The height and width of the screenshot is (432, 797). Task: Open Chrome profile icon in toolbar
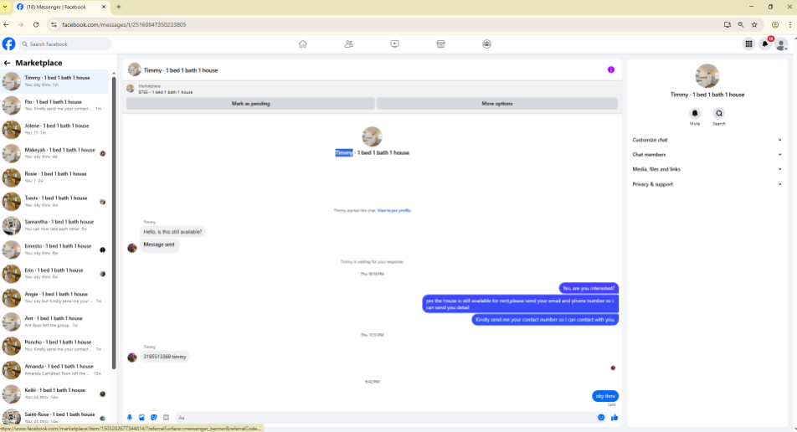click(775, 24)
